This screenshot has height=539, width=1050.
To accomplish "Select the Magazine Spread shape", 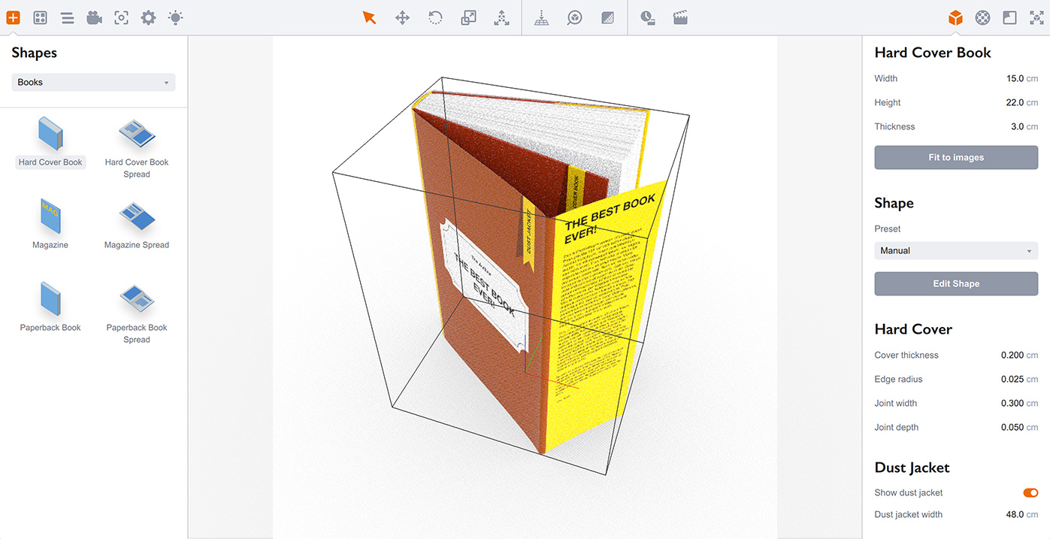I will click(137, 223).
